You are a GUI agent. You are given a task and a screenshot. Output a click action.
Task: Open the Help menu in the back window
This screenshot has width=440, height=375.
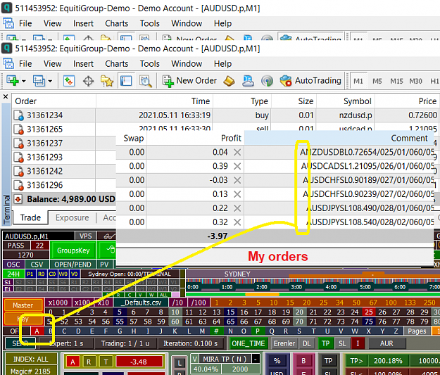(222, 23)
